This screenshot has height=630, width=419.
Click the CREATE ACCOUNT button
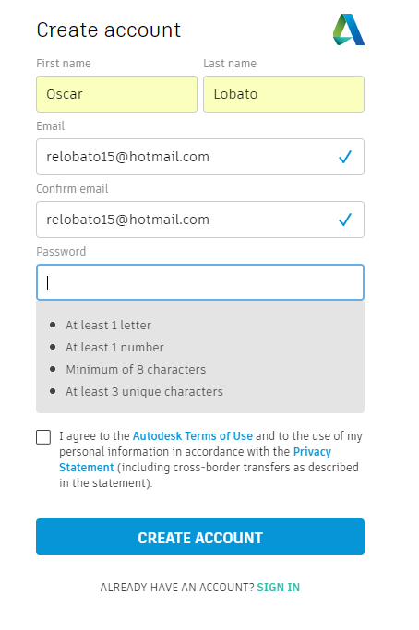point(200,537)
